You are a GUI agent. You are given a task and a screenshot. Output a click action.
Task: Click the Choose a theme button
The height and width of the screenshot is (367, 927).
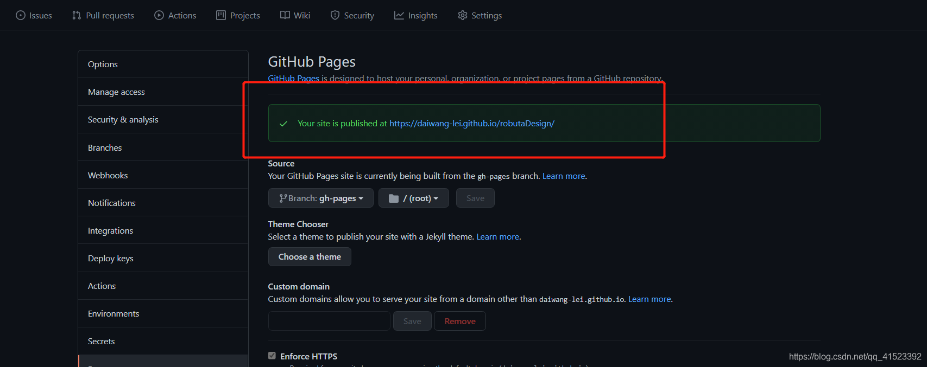coord(310,256)
